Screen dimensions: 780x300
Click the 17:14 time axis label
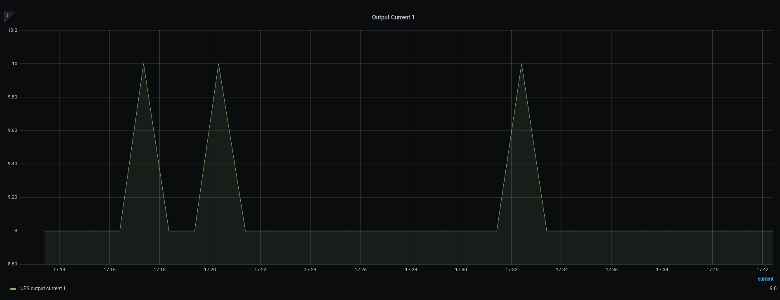pos(59,270)
